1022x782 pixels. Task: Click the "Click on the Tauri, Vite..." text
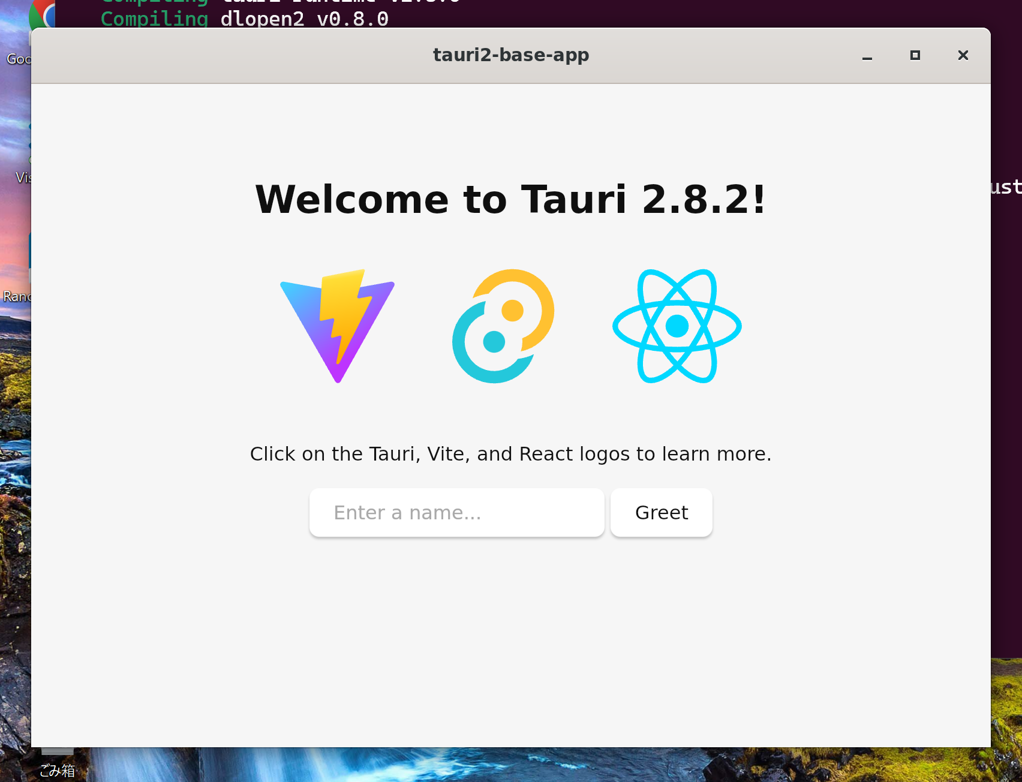click(511, 454)
